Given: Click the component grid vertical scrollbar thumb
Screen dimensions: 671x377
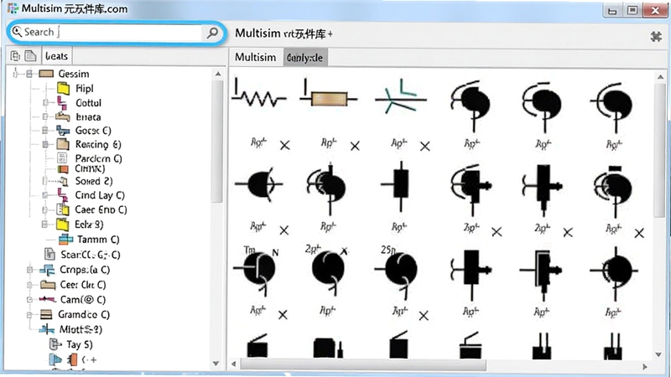Looking at the screenshot, I should click(x=660, y=150).
